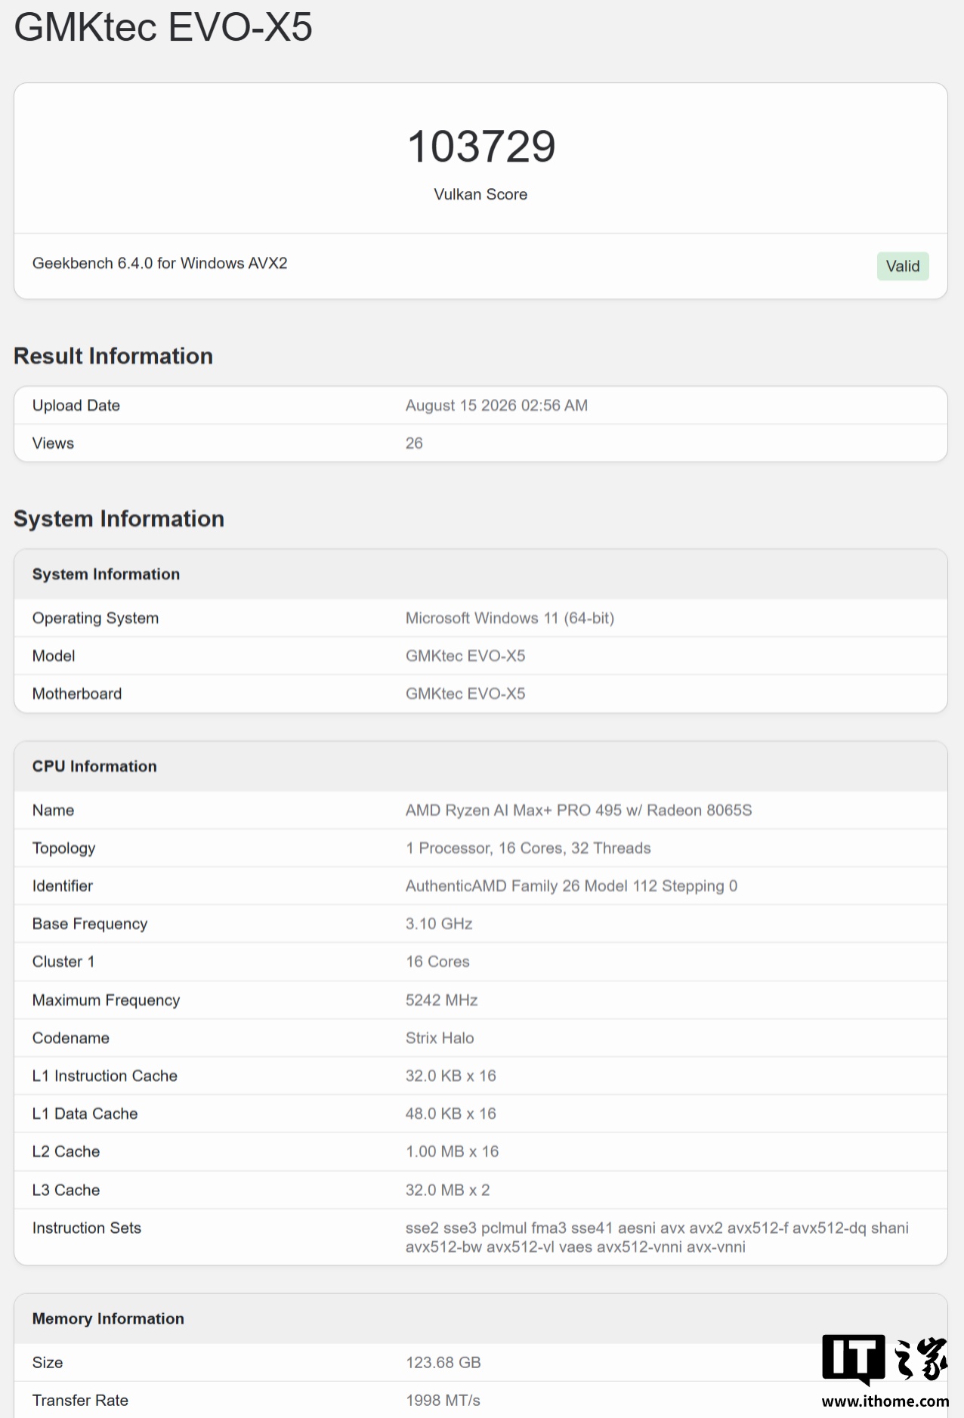The width and height of the screenshot is (964, 1418).
Task: Click the Result Information heading
Action: pyautogui.click(x=113, y=356)
